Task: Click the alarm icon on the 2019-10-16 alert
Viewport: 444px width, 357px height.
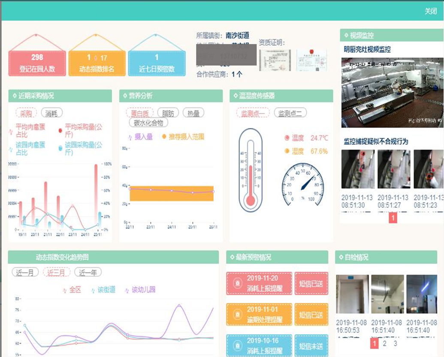Action: click(x=238, y=345)
